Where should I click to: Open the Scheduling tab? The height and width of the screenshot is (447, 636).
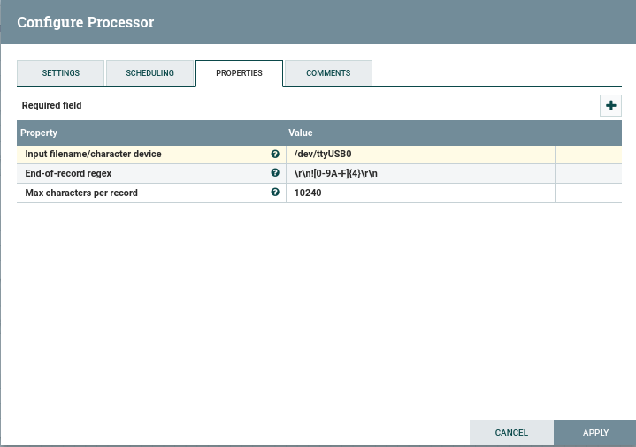point(149,73)
